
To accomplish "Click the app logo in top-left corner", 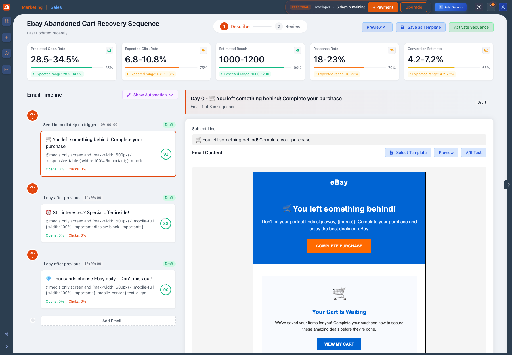I will (7, 7).
